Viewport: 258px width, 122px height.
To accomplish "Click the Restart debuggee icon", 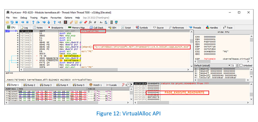I will [x=12, y=22].
